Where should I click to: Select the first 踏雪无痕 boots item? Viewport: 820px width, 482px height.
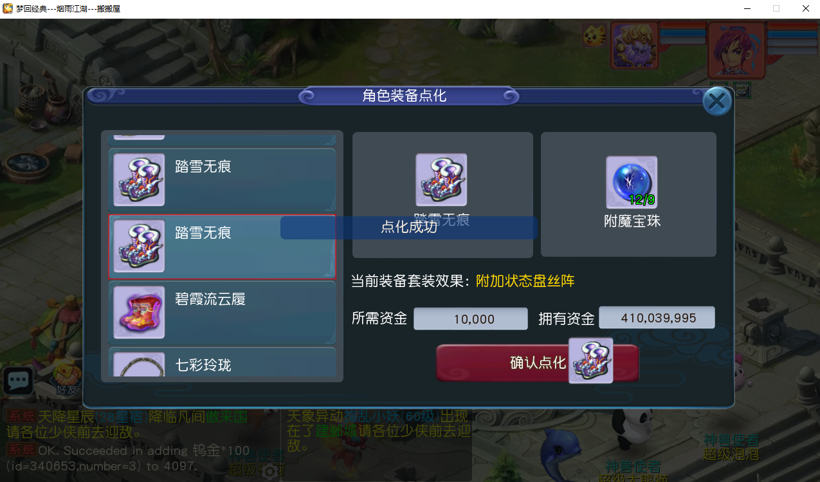(x=222, y=181)
